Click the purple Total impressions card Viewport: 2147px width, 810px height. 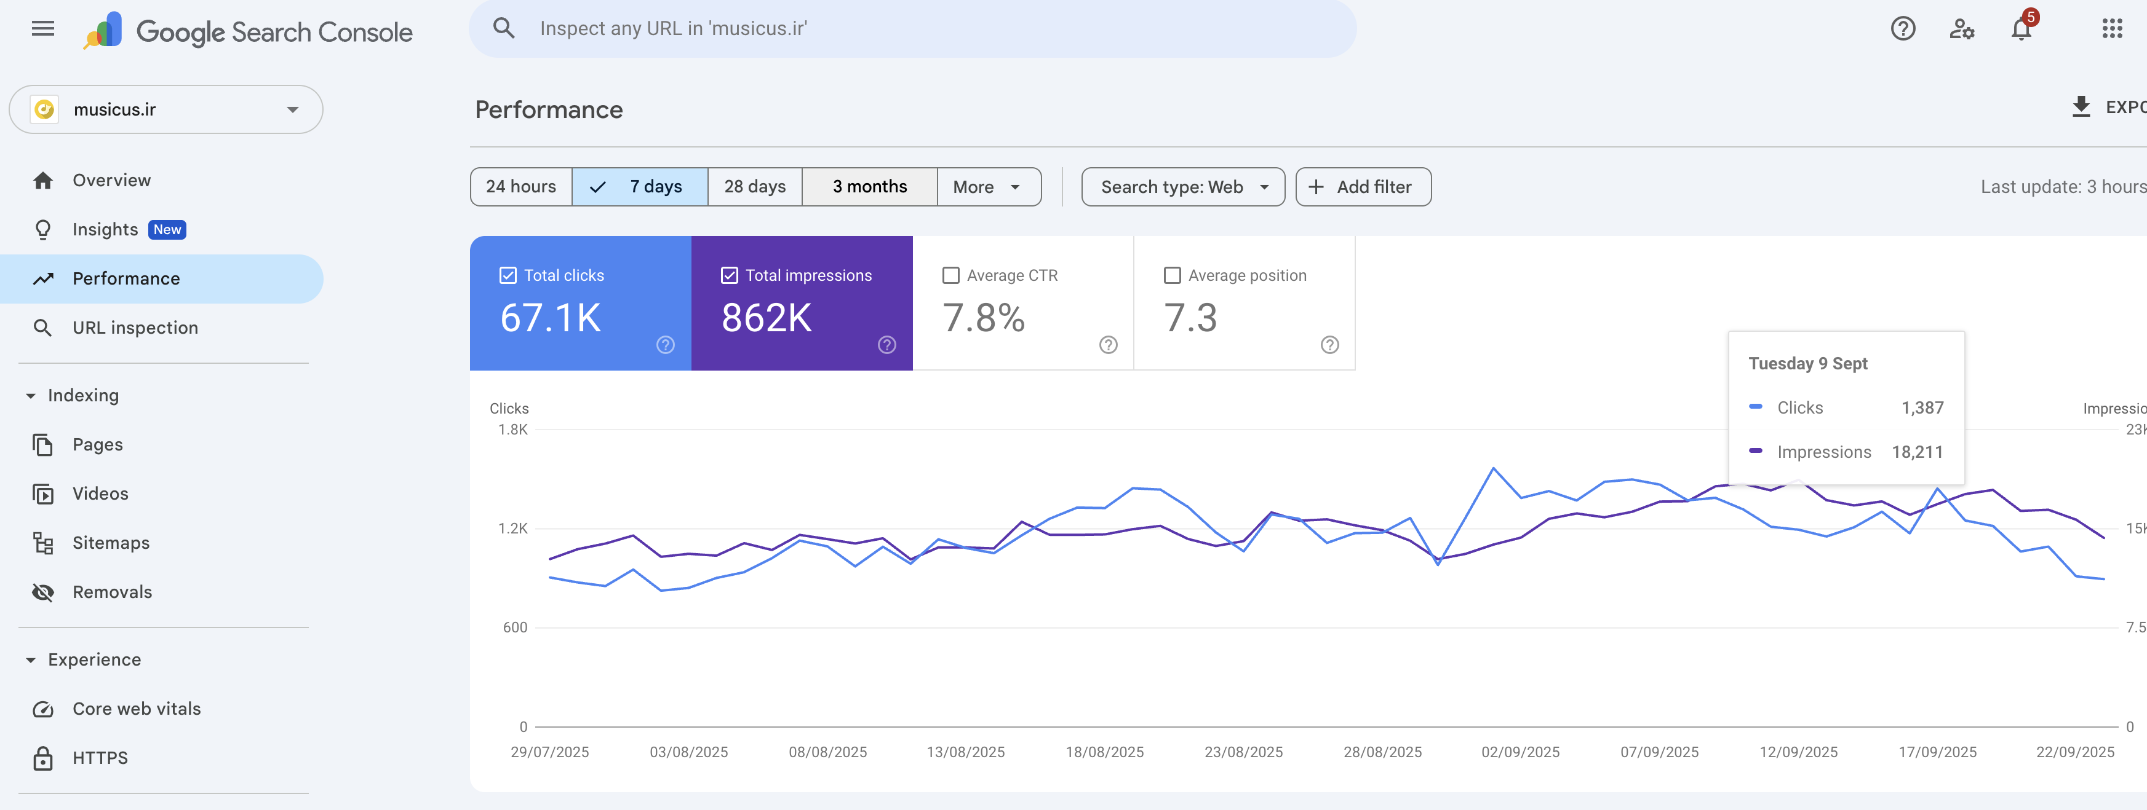[801, 303]
